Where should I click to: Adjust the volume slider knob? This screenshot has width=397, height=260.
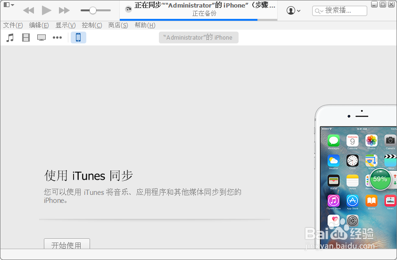tap(93, 10)
